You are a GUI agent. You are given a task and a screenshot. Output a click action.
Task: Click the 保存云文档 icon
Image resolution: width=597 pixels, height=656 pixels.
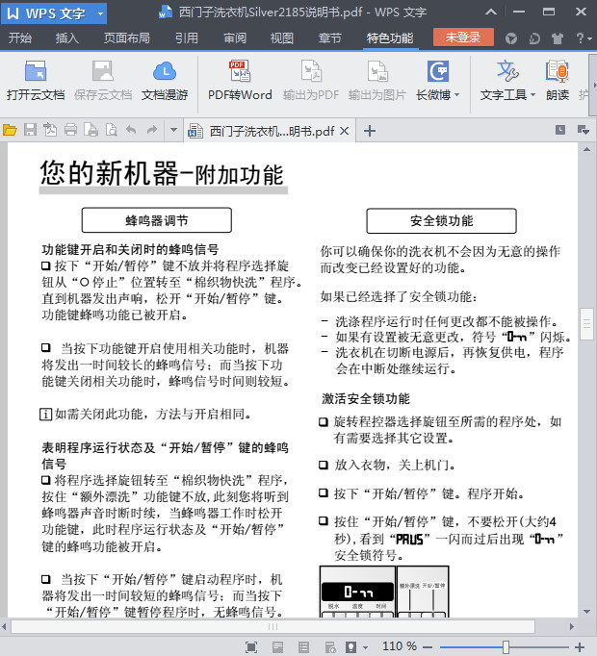coord(103,81)
